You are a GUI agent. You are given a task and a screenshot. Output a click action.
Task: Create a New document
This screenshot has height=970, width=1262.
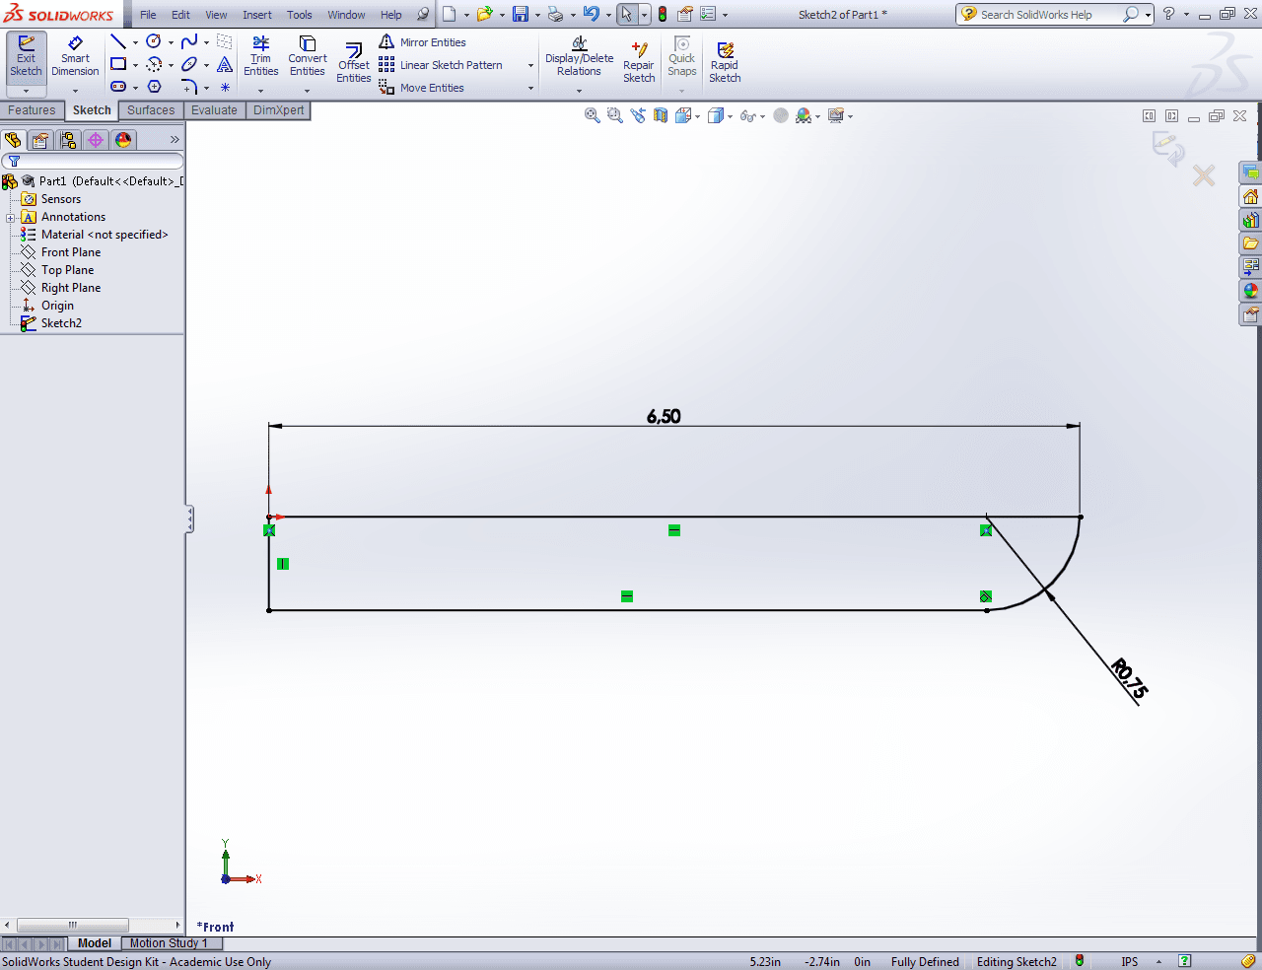pyautogui.click(x=449, y=14)
